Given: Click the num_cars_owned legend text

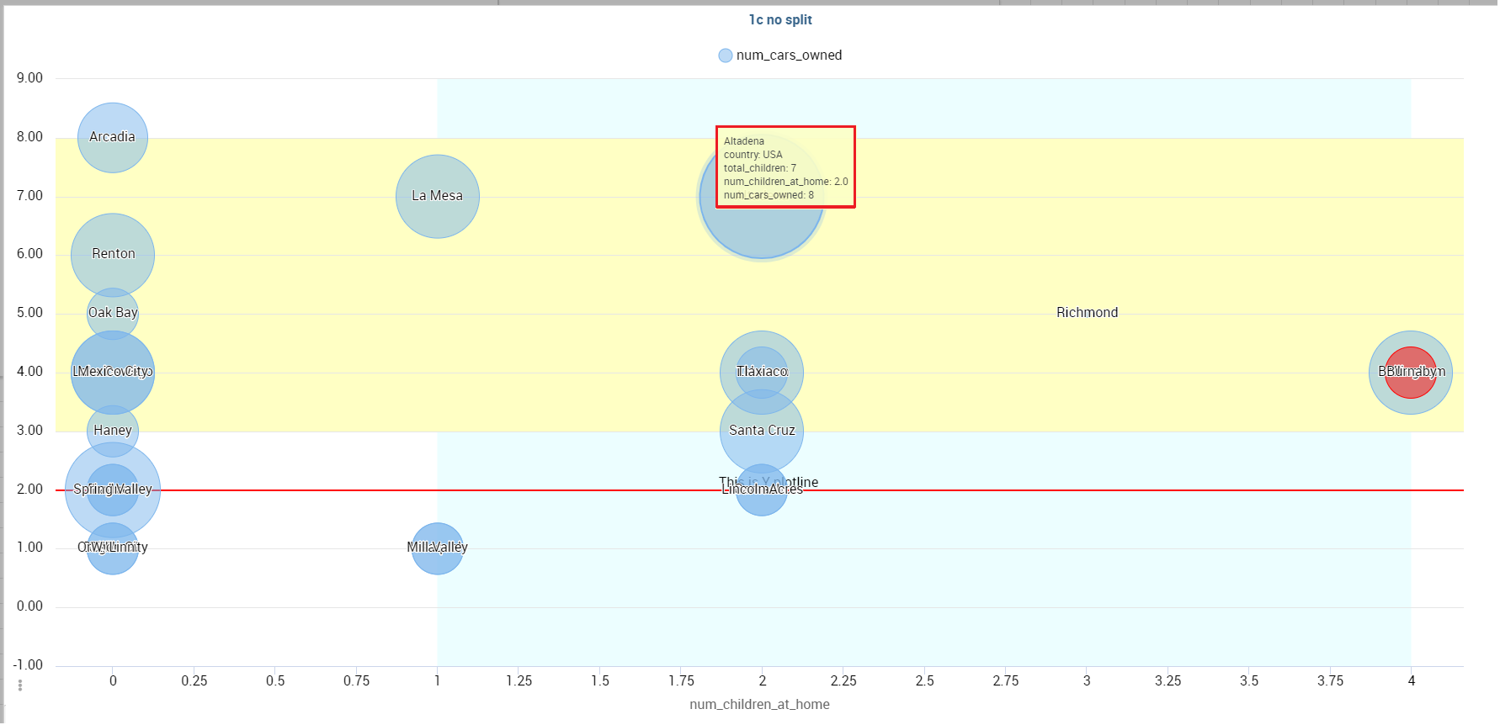Looking at the screenshot, I should click(790, 56).
